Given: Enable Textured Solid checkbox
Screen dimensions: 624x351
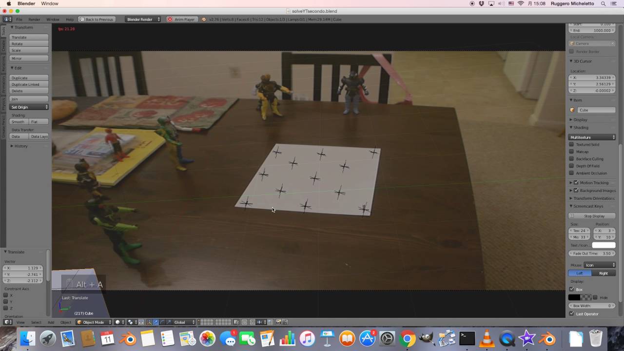Looking at the screenshot, I should click(572, 145).
